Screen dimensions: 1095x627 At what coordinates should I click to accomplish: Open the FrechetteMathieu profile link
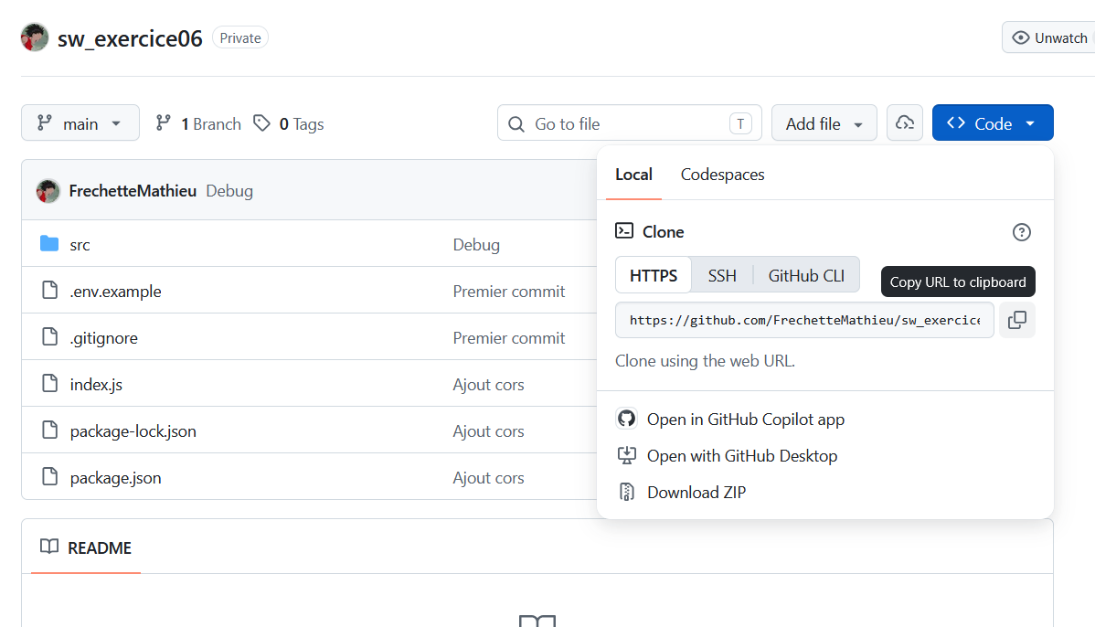pyautogui.click(x=133, y=191)
